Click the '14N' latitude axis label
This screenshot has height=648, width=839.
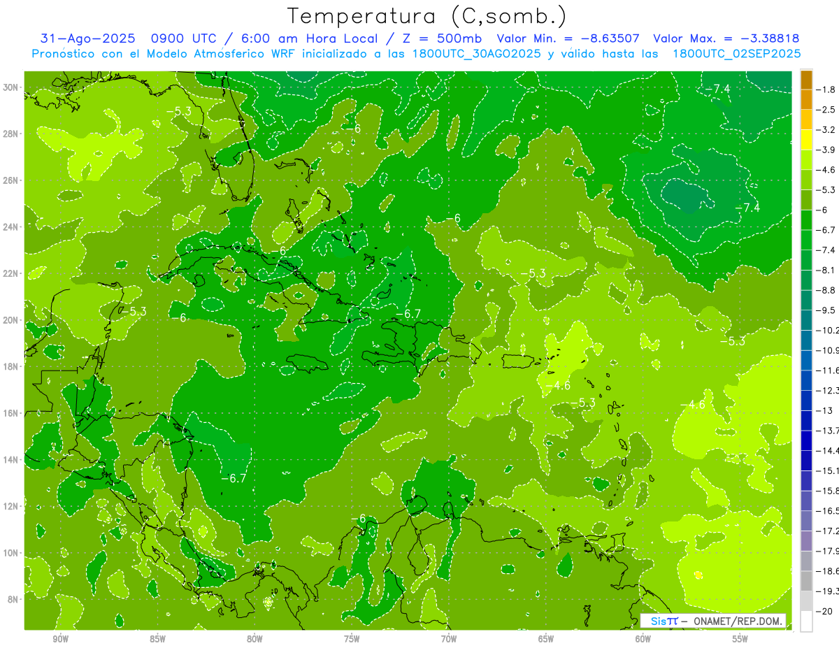(x=11, y=459)
